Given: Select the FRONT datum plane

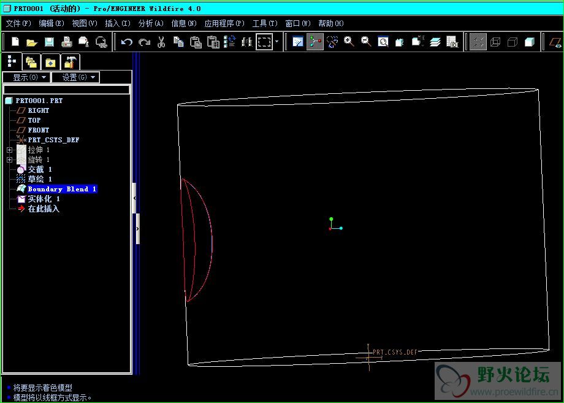Looking at the screenshot, I should point(33,130).
